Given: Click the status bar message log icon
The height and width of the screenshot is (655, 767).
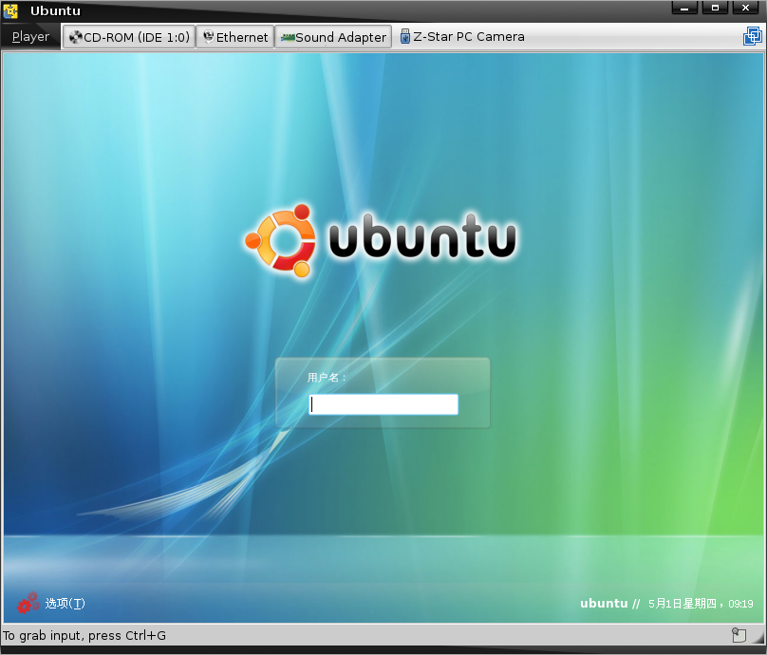Looking at the screenshot, I should click(739, 635).
